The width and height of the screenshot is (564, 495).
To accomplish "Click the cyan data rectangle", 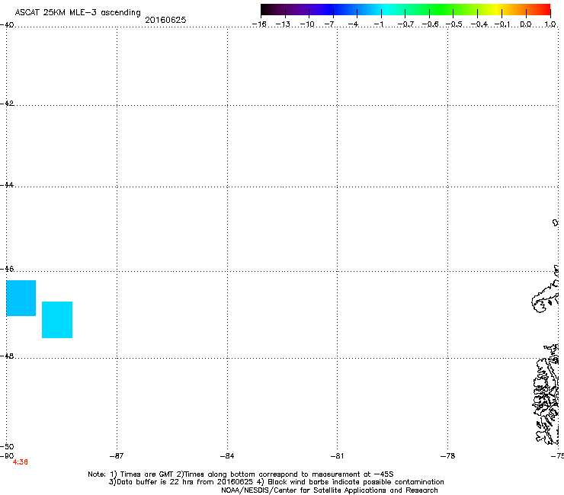I will tap(57, 320).
